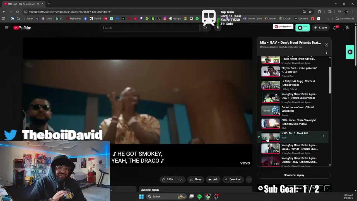
Task: Open a new Chrome tab
Action: coord(49,4)
